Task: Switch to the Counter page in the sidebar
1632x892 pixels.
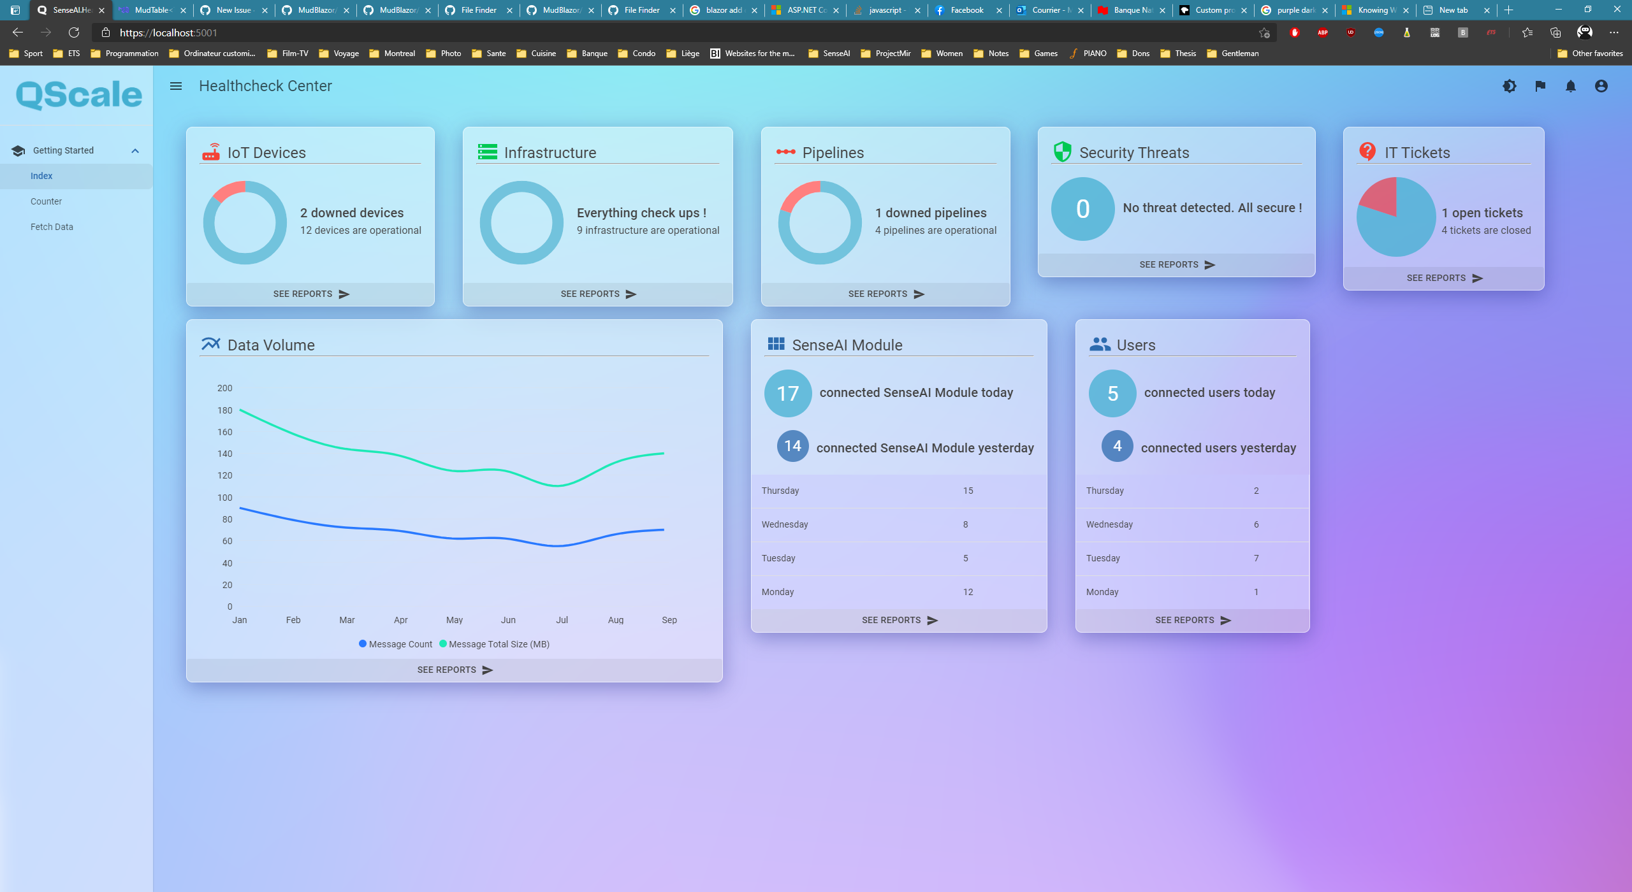Action: 46,201
